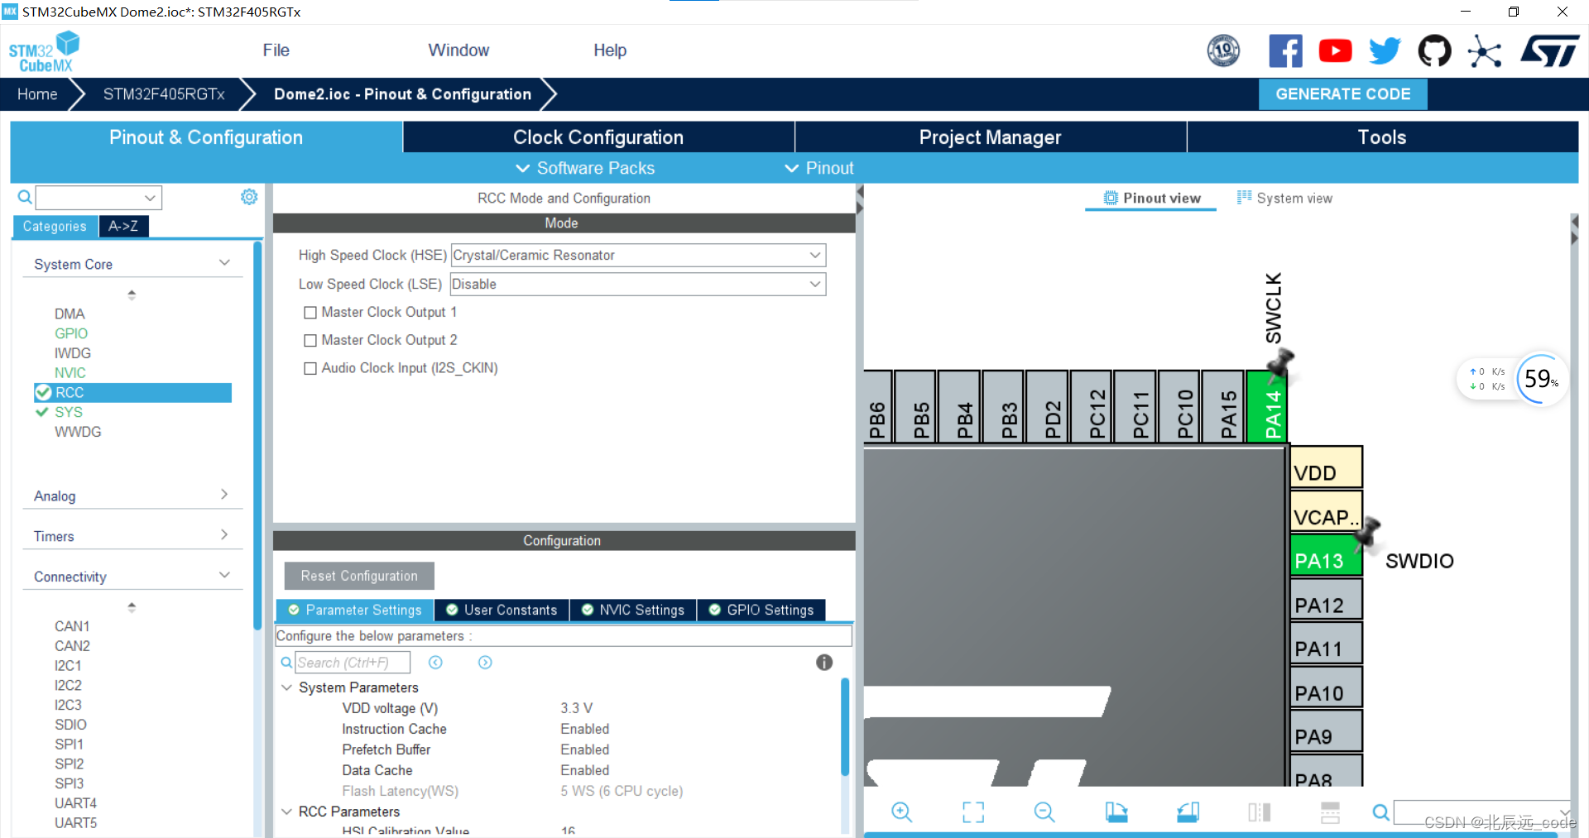The width and height of the screenshot is (1589, 838).
Task: Rotate chip view clockwise
Action: pyautogui.click(x=1116, y=812)
